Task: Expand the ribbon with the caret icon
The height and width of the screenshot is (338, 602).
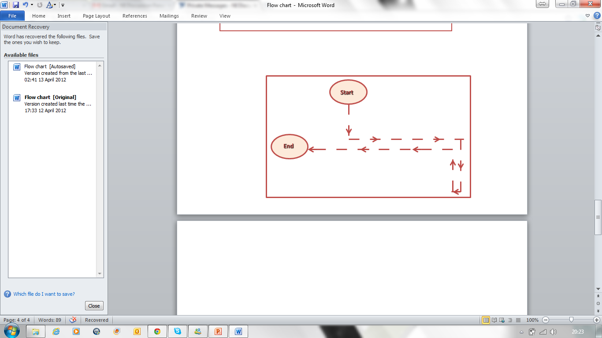Action: click(x=588, y=15)
